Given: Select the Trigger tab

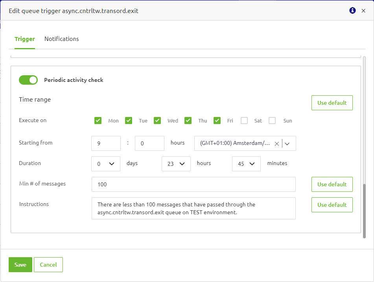Looking at the screenshot, I should [25, 39].
